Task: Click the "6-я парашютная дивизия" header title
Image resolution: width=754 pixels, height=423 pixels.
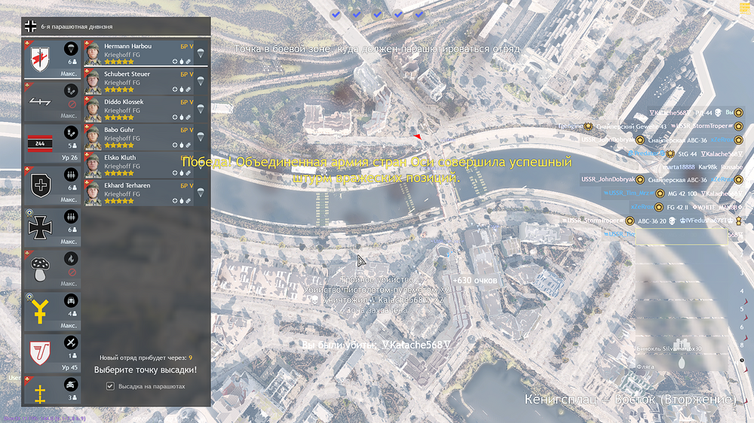Action: pyautogui.click(x=77, y=27)
